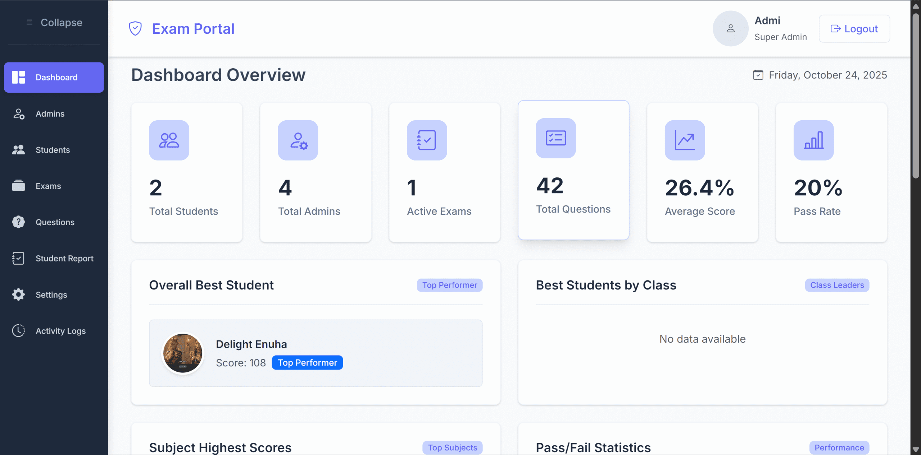This screenshot has width=921, height=455.
Task: Log out with the Logout button
Action: point(854,29)
